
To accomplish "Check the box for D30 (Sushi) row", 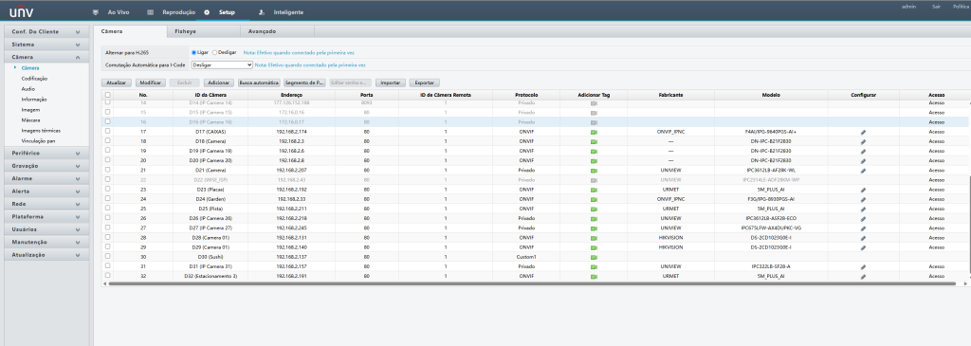I will click(x=108, y=256).
